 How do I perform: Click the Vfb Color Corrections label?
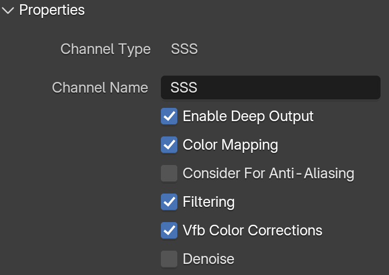point(252,231)
